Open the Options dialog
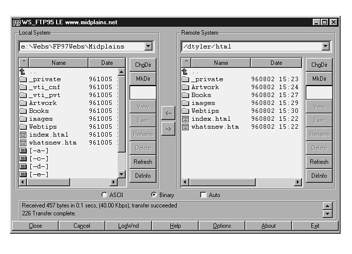 point(222,226)
